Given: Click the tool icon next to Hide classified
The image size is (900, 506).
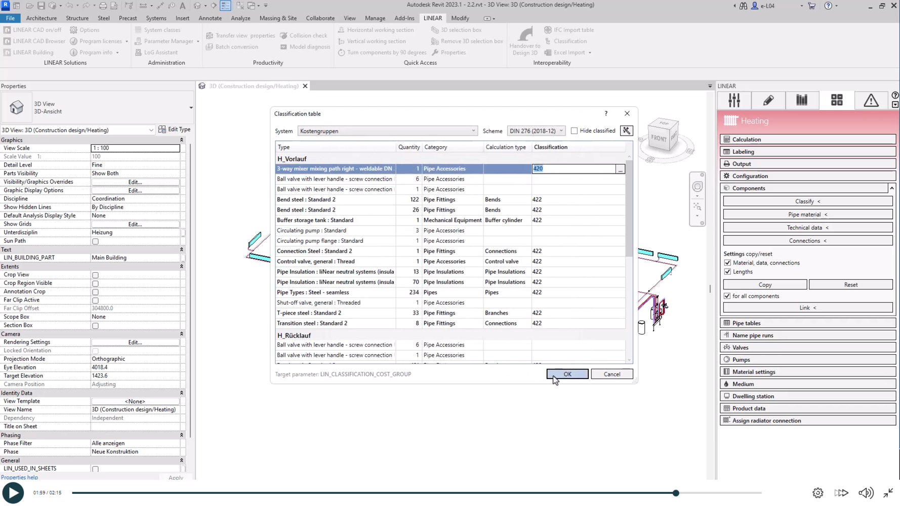Looking at the screenshot, I should point(626,131).
